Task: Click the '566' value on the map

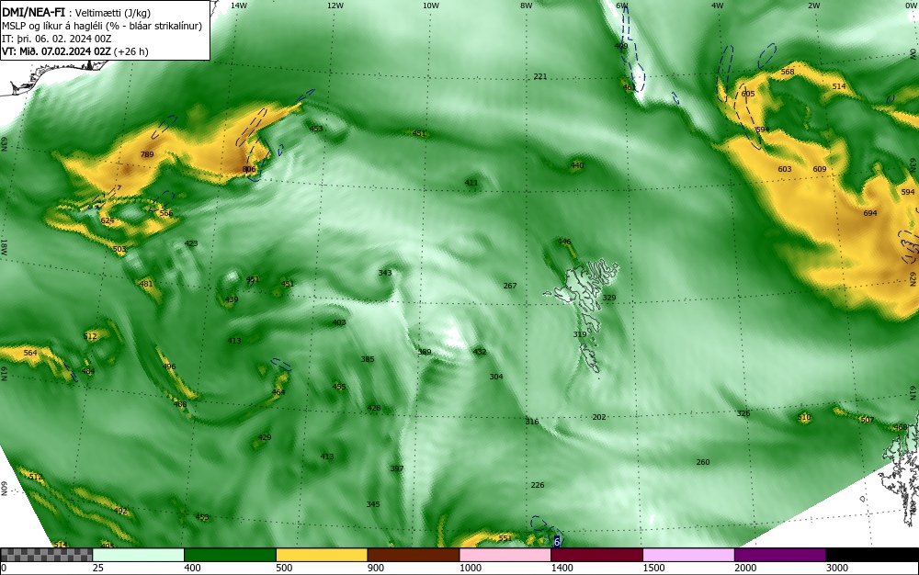Action: 166,213
